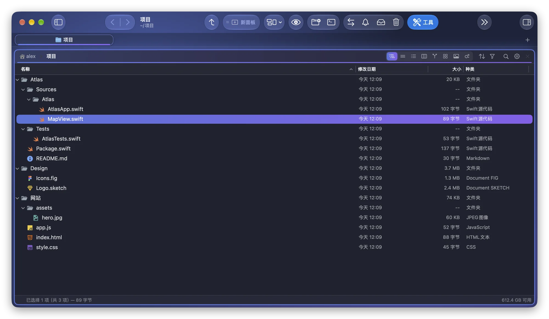Collapse the assets folder
The height and width of the screenshot is (319, 549).
[x=23, y=208]
